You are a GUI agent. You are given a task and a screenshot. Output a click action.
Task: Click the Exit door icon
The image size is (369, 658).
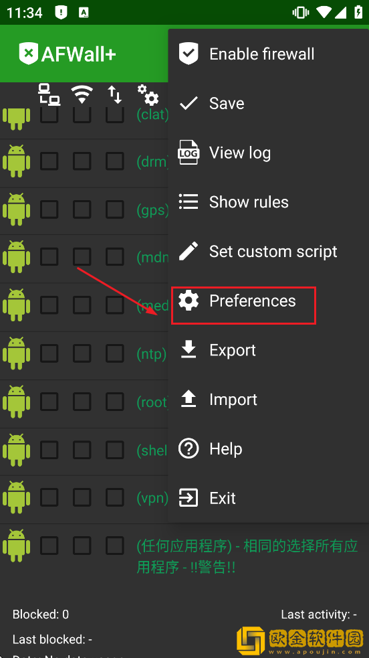[x=189, y=498]
